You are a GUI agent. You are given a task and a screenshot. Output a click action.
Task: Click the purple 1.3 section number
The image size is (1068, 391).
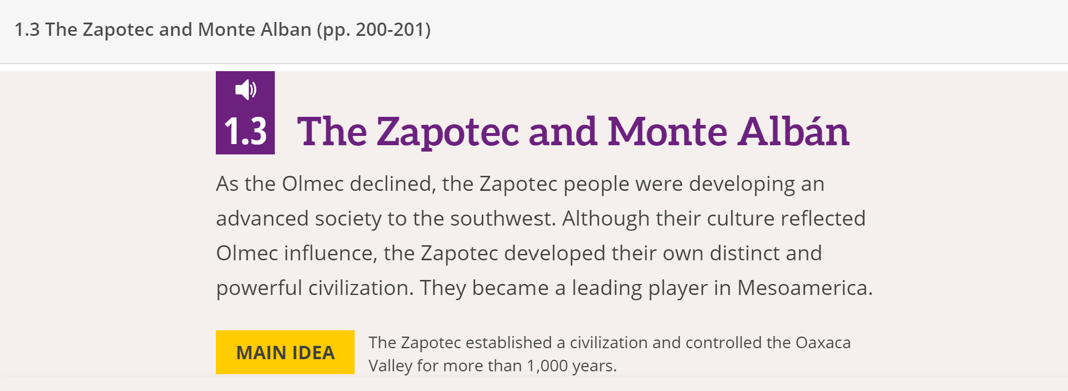pos(245,131)
